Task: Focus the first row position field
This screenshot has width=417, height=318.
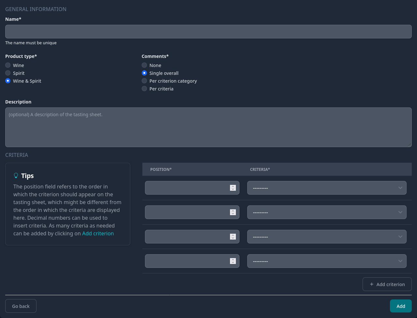Action: (x=192, y=188)
